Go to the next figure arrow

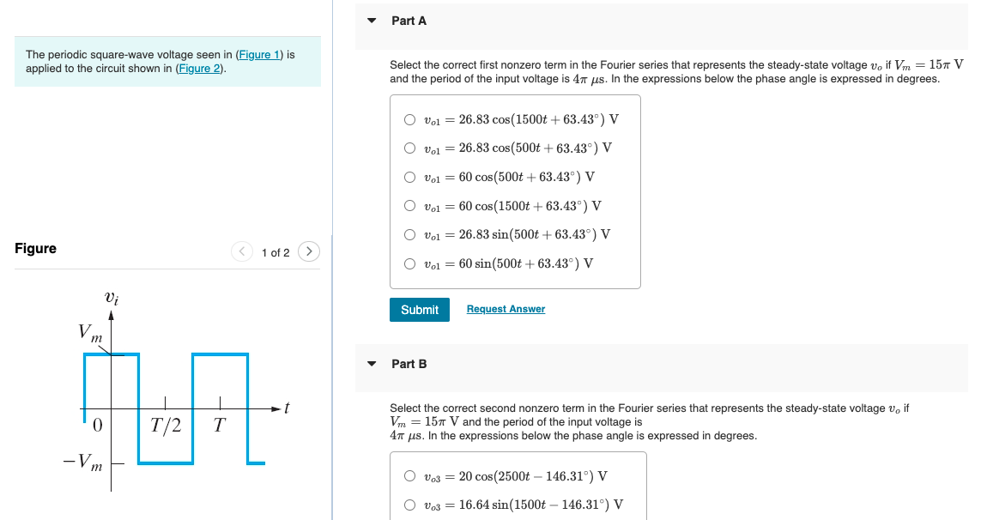click(309, 251)
